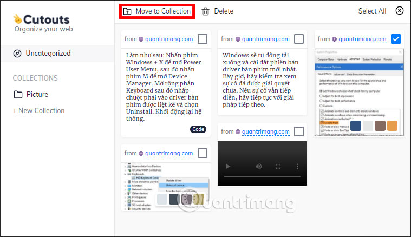411x237 pixels.
Task: Click the video progress bar
Action: click(x=262, y=177)
